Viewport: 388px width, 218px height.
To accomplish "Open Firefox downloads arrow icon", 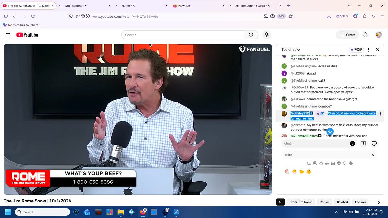I will (x=329, y=16).
